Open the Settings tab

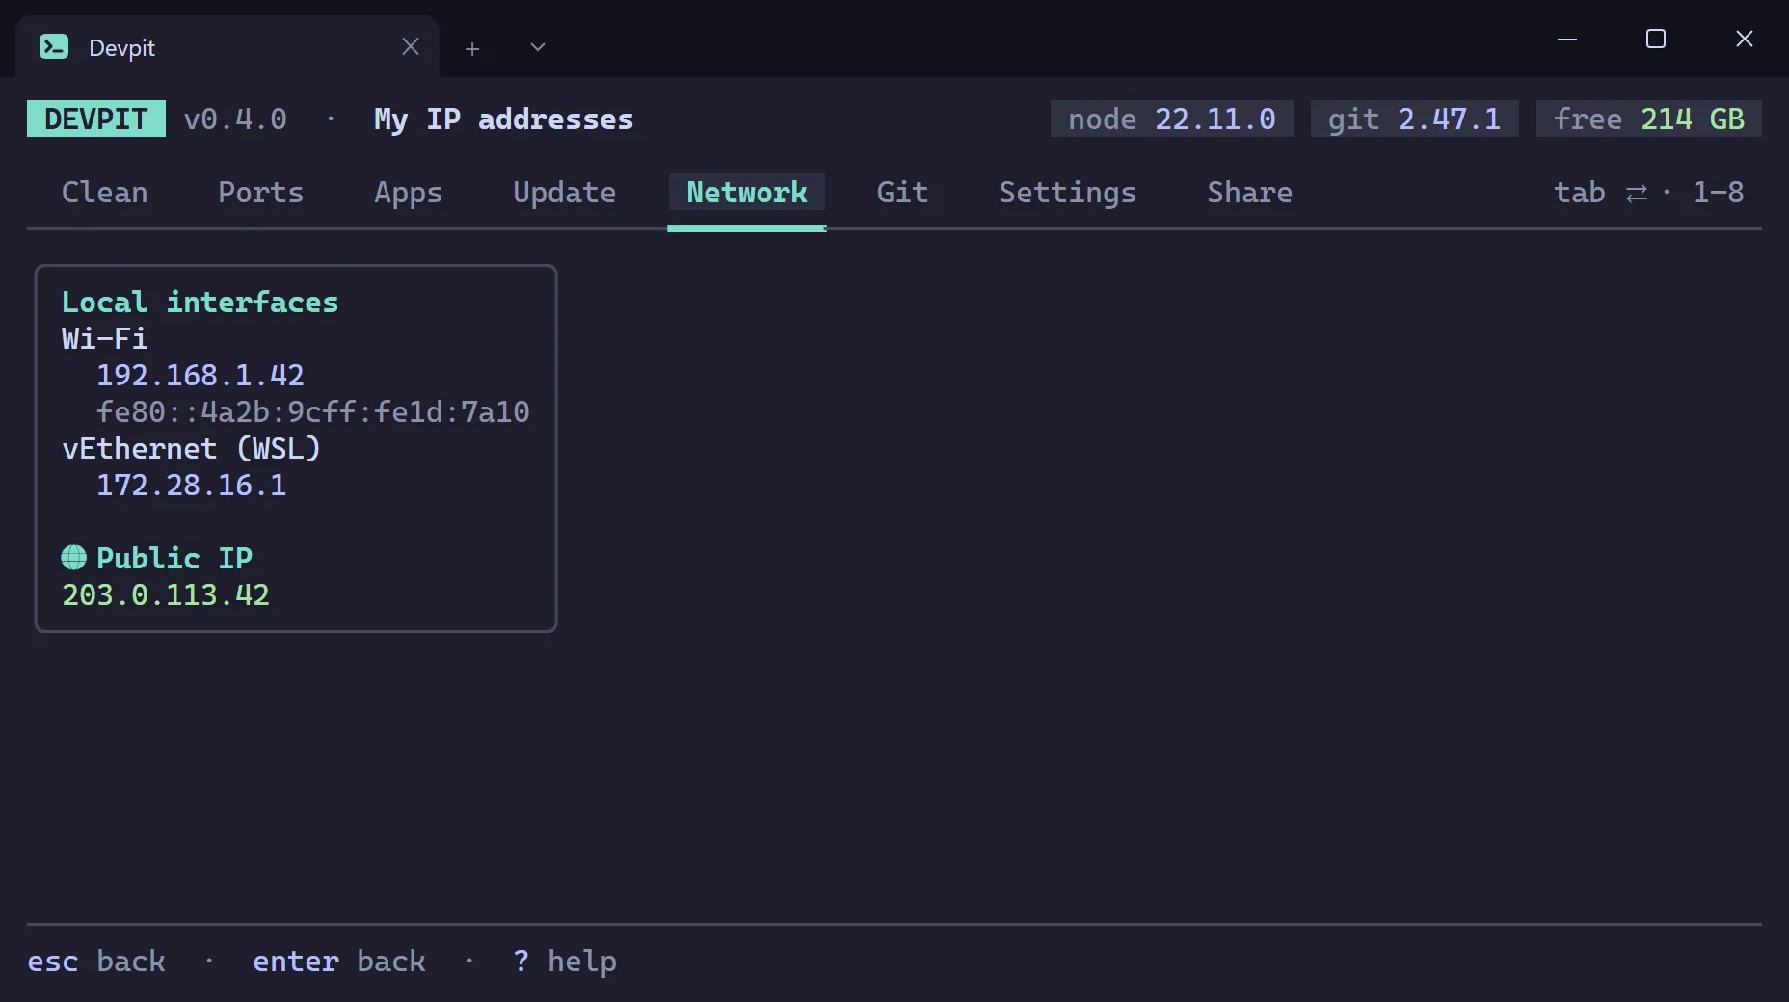click(1068, 193)
